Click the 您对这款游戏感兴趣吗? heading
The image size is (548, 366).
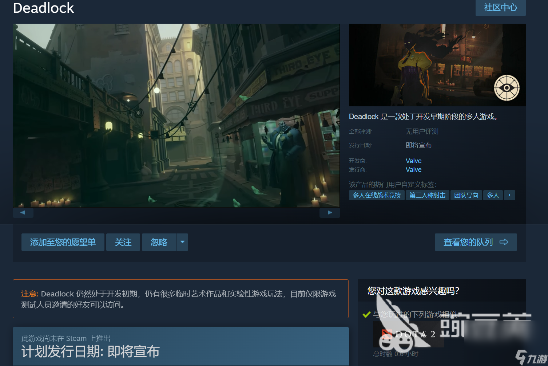click(x=413, y=291)
